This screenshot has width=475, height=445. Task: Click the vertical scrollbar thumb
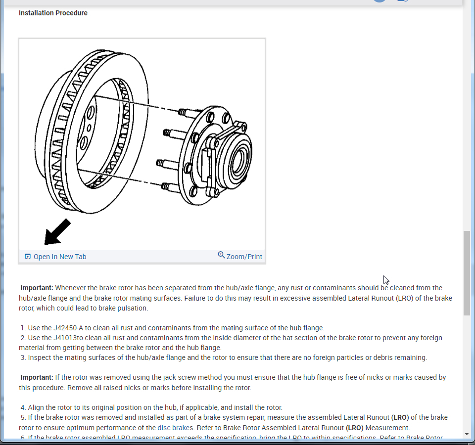point(467,273)
